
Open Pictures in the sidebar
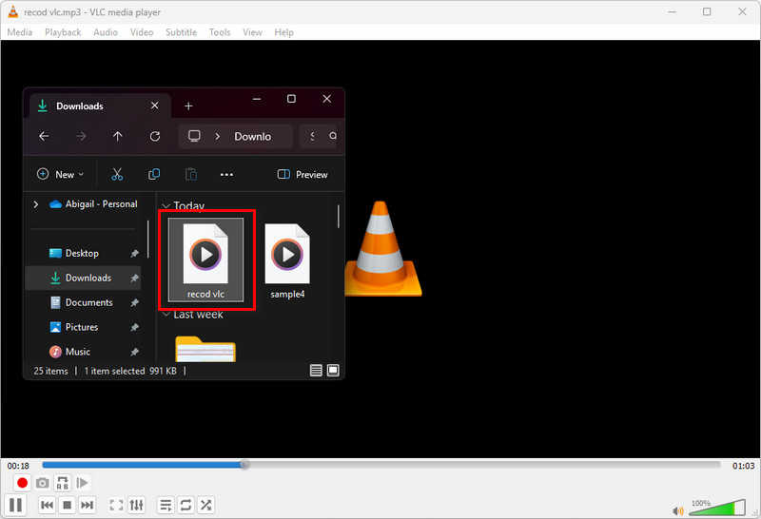pos(82,327)
